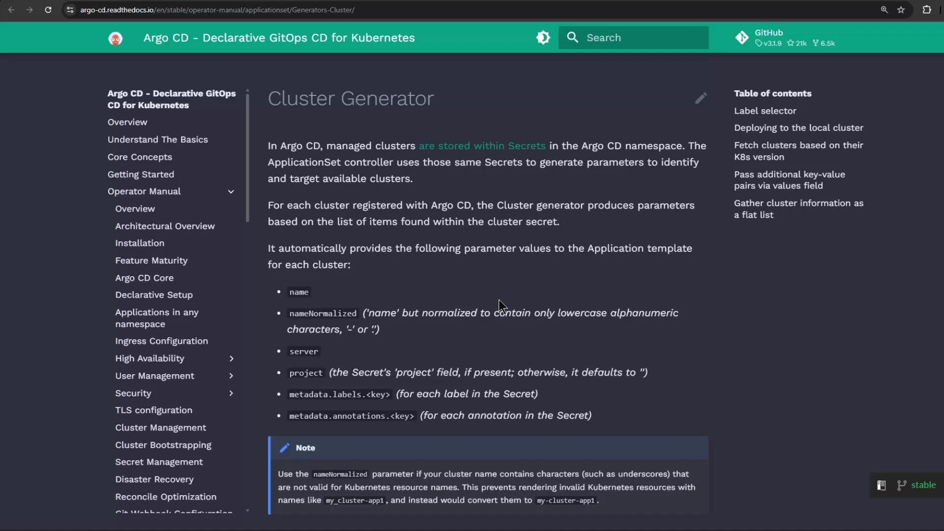The image size is (944, 531).
Task: Reload the page with refresh button
Action: click(x=48, y=10)
